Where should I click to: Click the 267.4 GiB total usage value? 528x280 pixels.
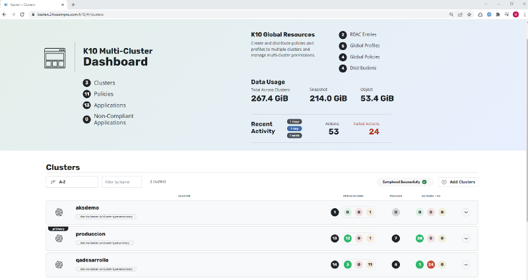[269, 98]
